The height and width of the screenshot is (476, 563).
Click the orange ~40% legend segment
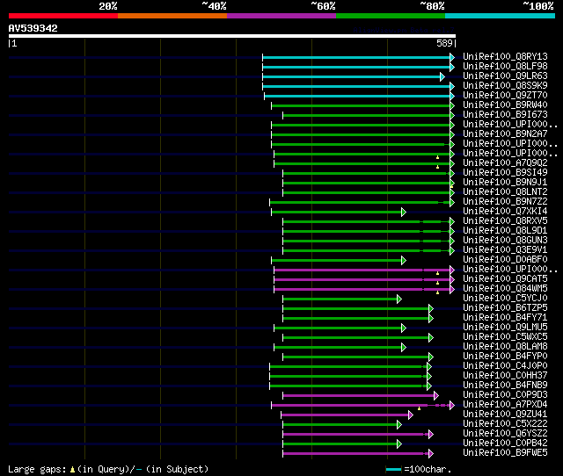172,16
